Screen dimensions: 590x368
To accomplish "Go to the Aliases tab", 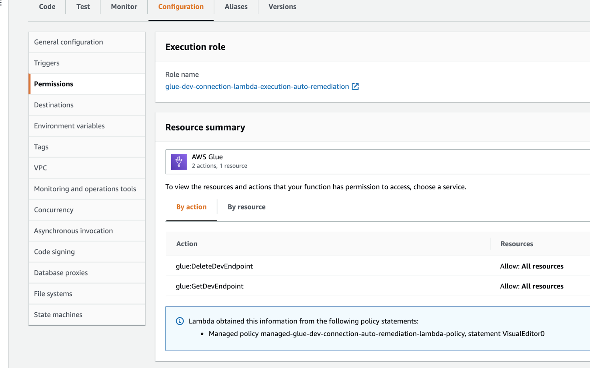I will pos(236,7).
